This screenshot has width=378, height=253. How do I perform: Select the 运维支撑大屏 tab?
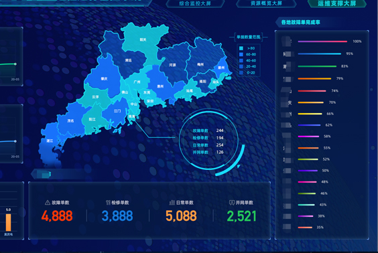coord(336,3)
